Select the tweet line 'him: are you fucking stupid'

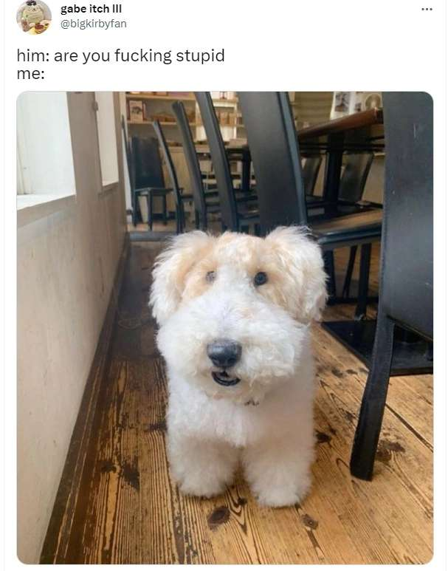click(x=121, y=55)
